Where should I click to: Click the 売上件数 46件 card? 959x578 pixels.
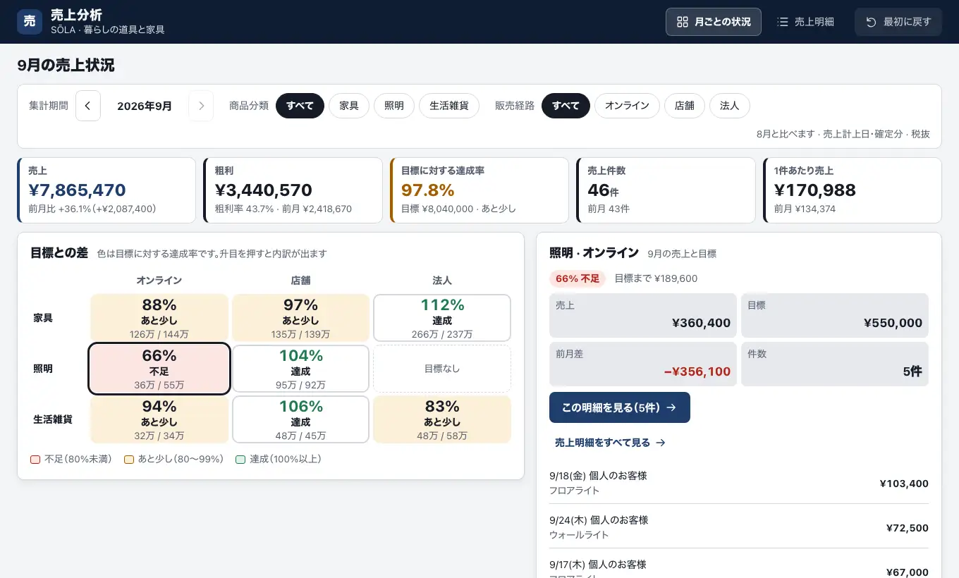point(666,190)
